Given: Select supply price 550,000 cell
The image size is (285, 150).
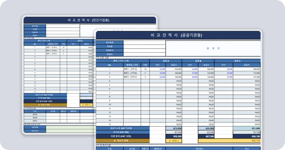Looking at the screenshot, I should 174,69.
